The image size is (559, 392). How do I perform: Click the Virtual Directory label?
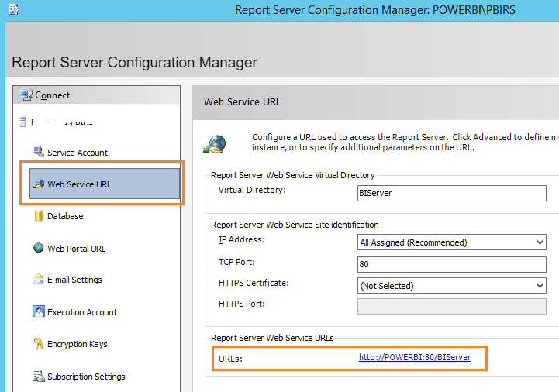pyautogui.click(x=252, y=190)
